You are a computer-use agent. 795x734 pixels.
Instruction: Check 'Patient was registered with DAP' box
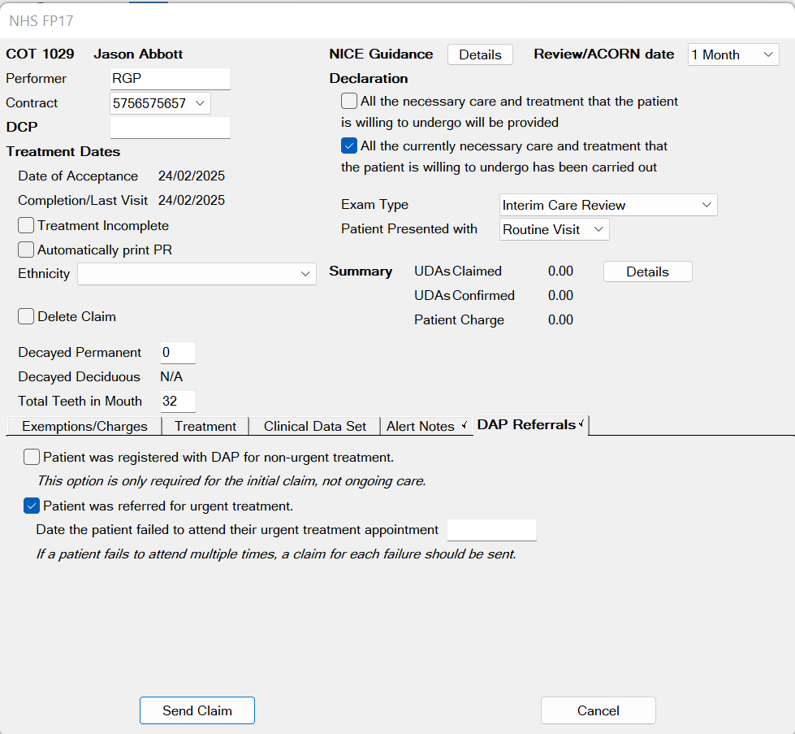coord(32,457)
